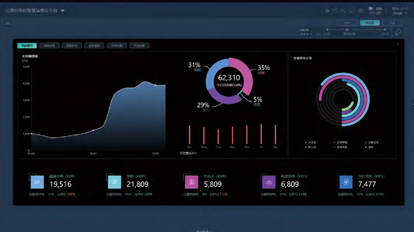Close the energy dashboard panel
The height and width of the screenshot is (232, 414).
398,44
